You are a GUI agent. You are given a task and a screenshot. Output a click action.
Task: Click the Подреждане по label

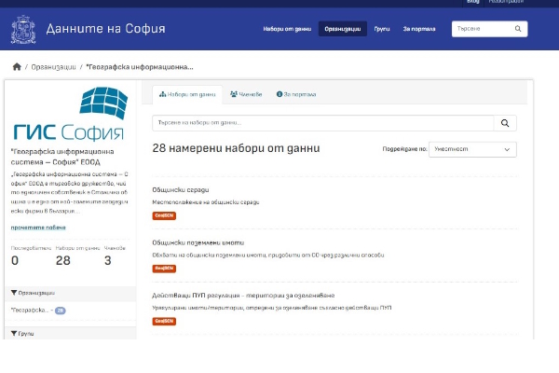click(404, 149)
